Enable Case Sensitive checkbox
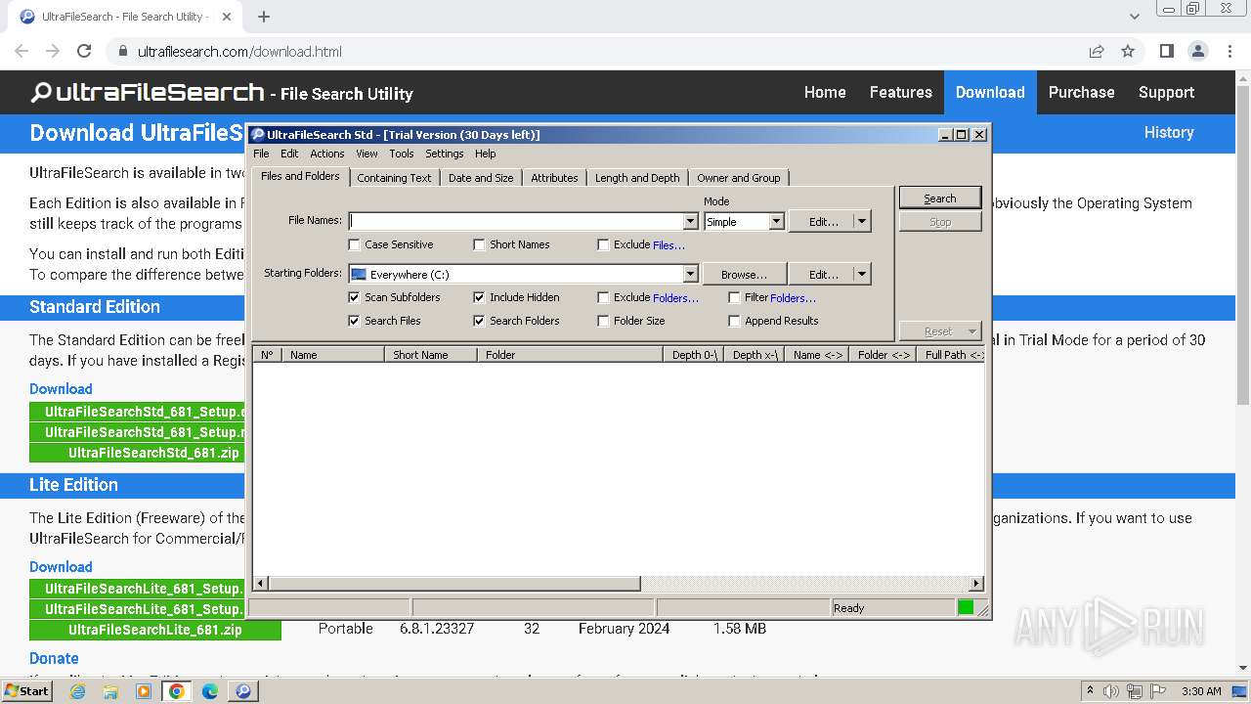This screenshot has height=704, width=1251. (355, 244)
